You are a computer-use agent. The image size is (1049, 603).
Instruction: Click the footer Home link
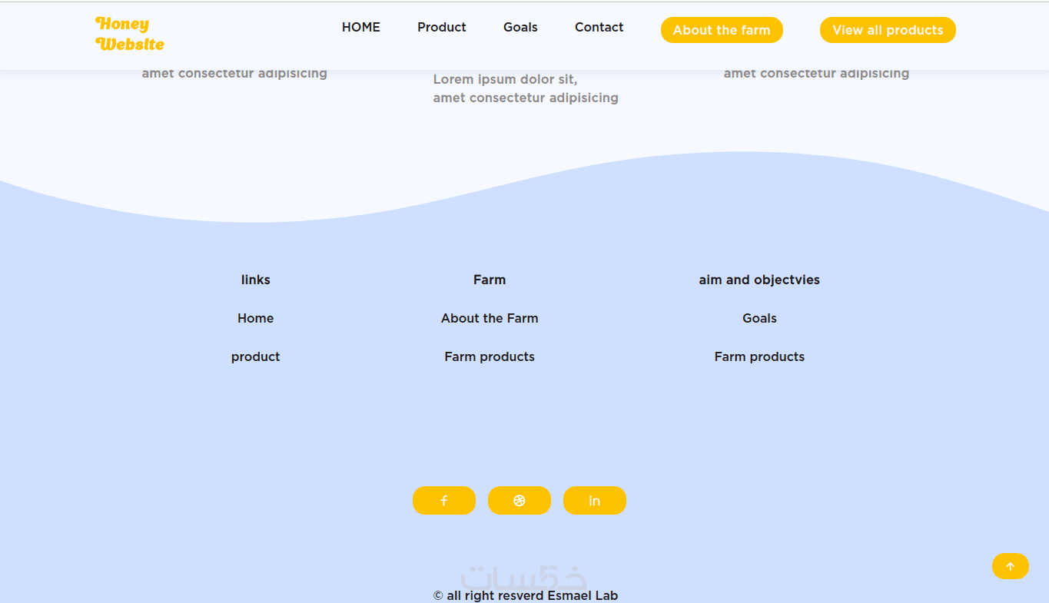click(x=256, y=318)
